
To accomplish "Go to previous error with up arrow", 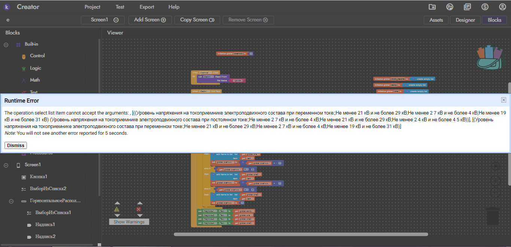I will [x=140, y=203].
